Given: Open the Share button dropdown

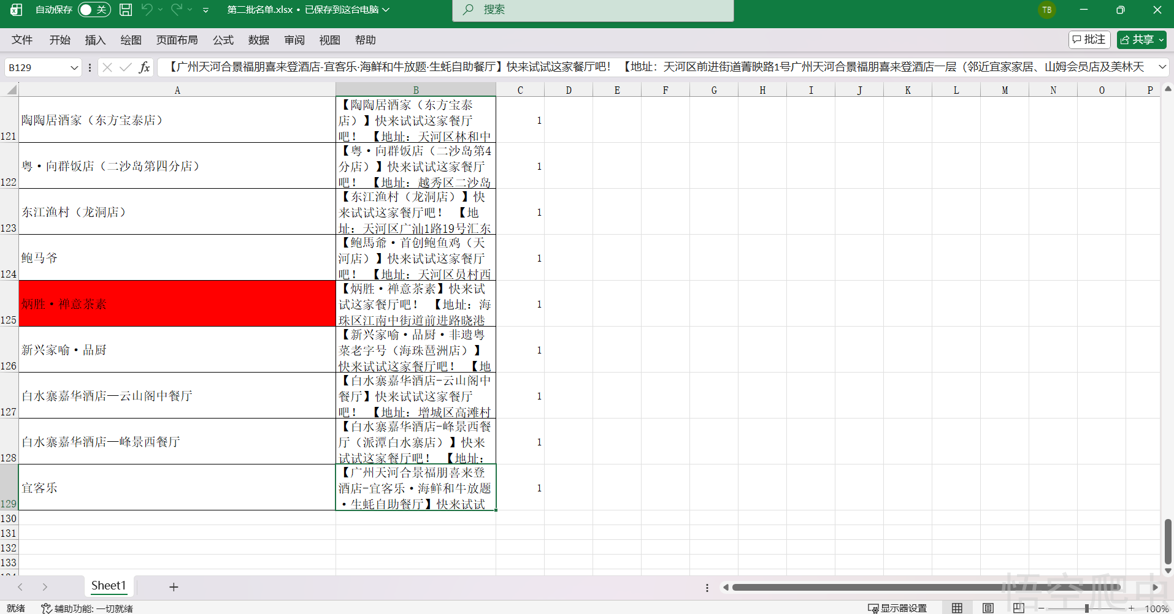Looking at the screenshot, I should pos(1161,40).
